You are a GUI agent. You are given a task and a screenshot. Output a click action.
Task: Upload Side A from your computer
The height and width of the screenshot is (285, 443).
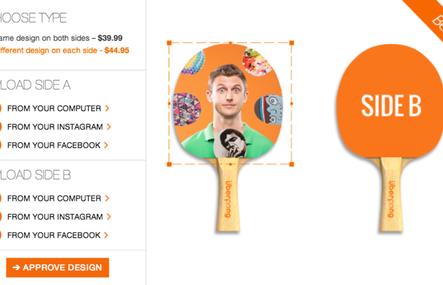tap(54, 108)
